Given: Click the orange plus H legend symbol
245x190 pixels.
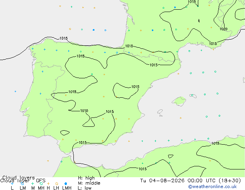Looking at the screenshot, I should tap(48, 183).
